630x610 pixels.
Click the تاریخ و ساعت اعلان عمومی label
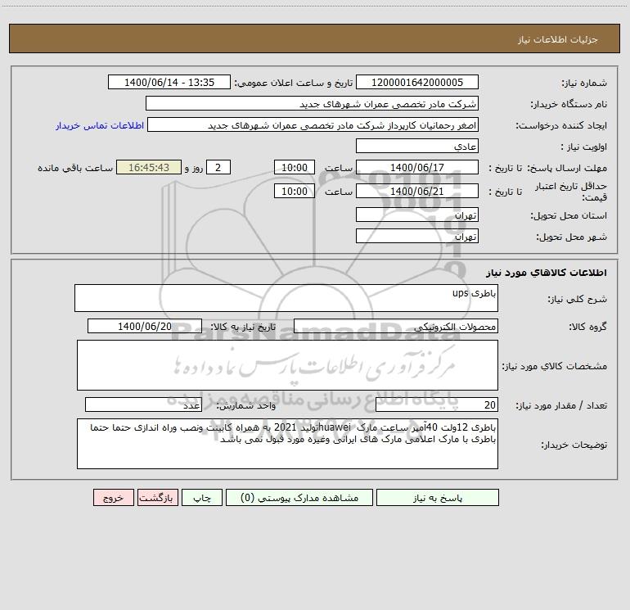[293, 84]
